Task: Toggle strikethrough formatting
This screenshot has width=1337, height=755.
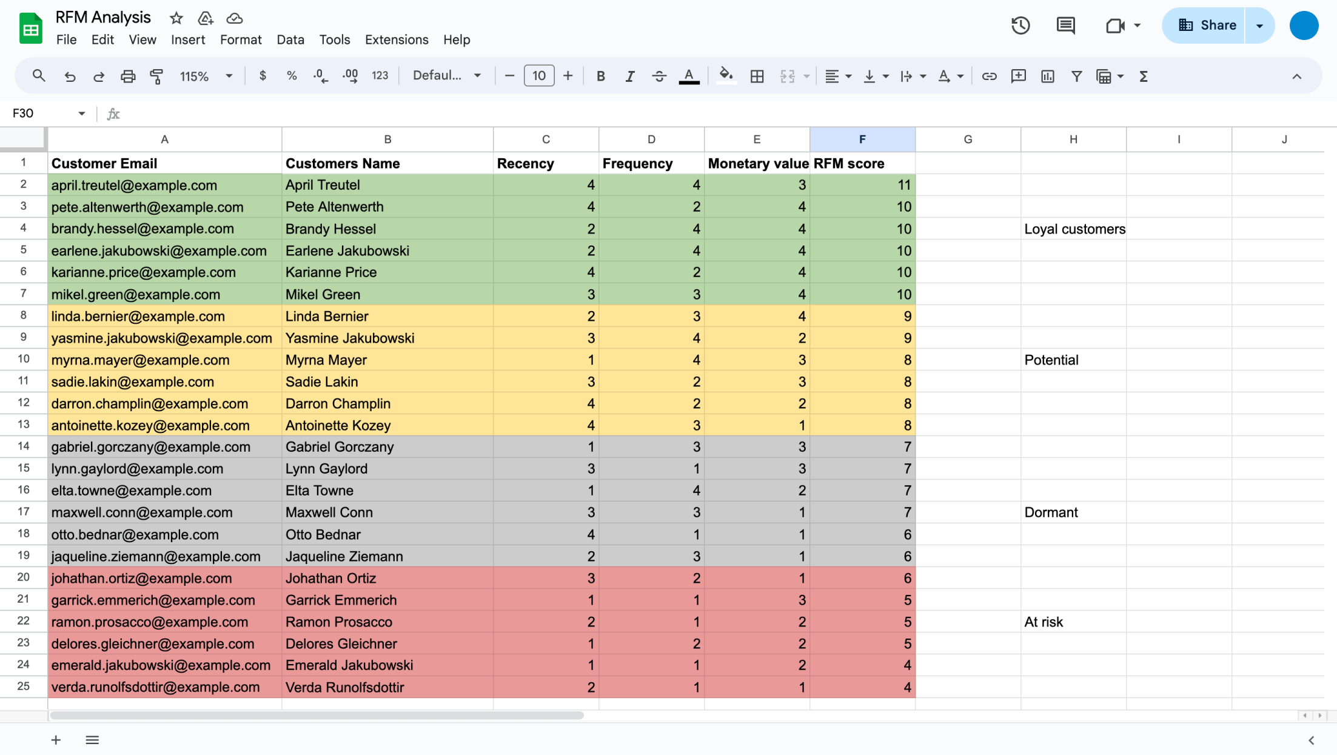Action: pyautogui.click(x=659, y=76)
